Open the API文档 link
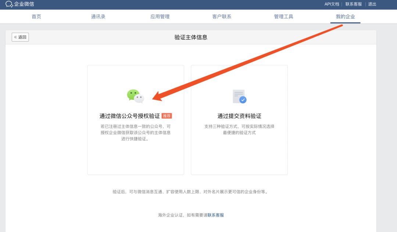This screenshot has height=232, width=397. tap(332, 4)
